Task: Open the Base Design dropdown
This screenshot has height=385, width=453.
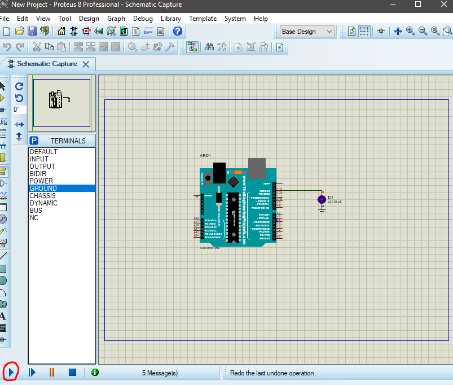Action: [x=307, y=32]
